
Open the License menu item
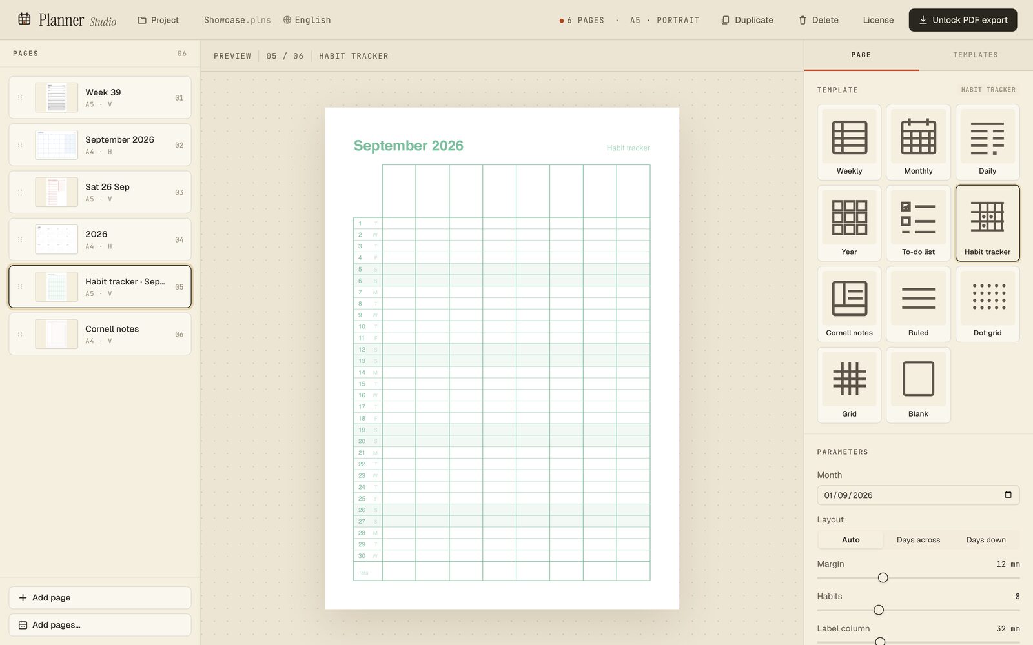pyautogui.click(x=878, y=20)
